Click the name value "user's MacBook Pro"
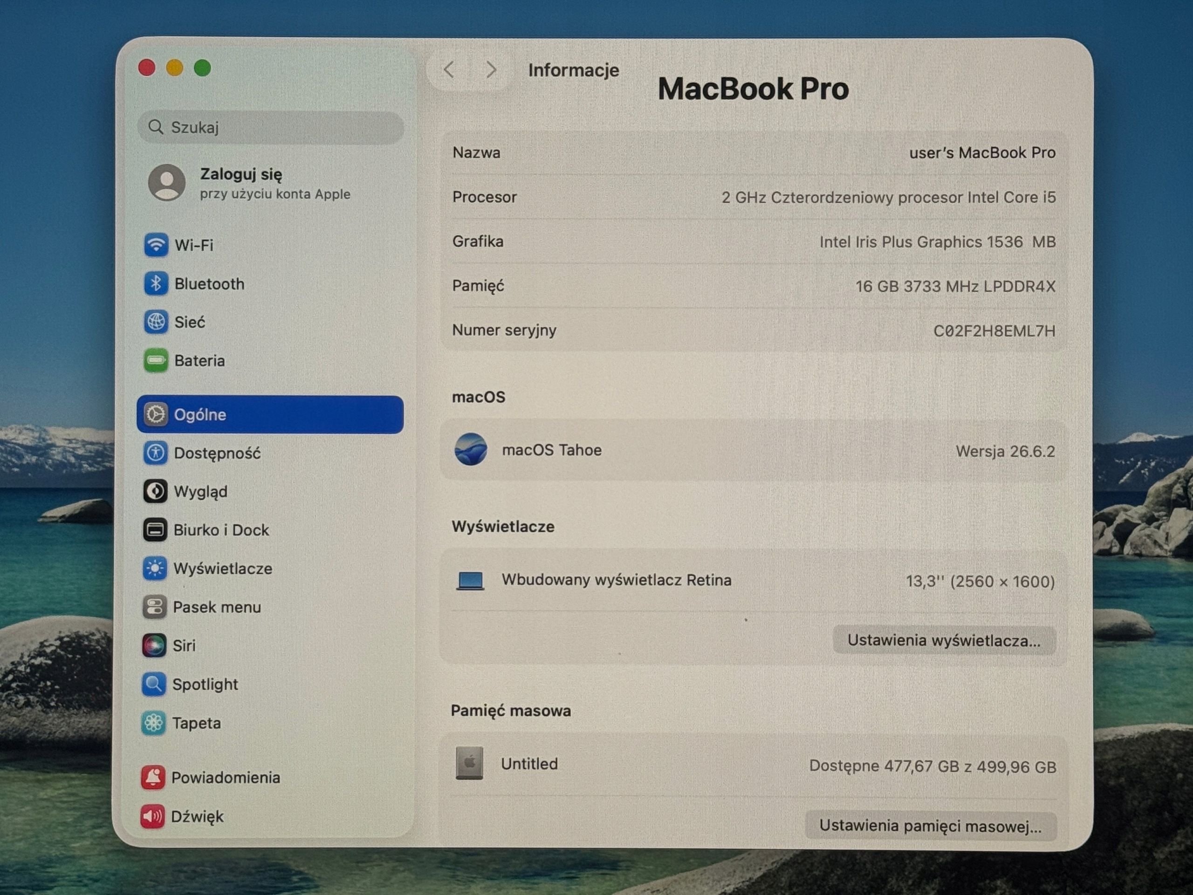 tap(982, 153)
